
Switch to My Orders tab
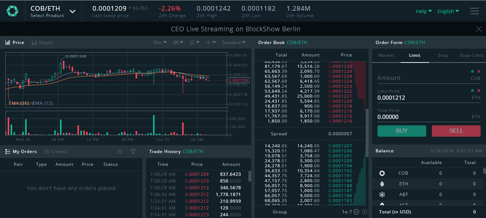pyautogui.click(x=21, y=152)
